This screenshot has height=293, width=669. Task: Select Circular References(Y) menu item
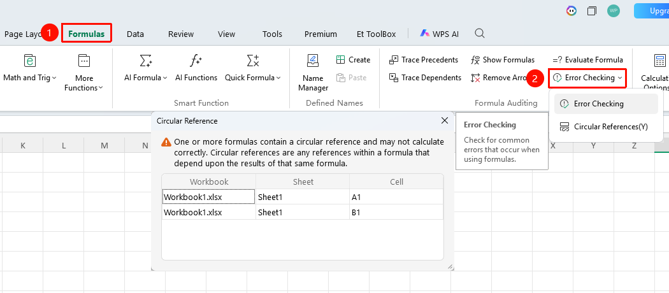[606, 127]
